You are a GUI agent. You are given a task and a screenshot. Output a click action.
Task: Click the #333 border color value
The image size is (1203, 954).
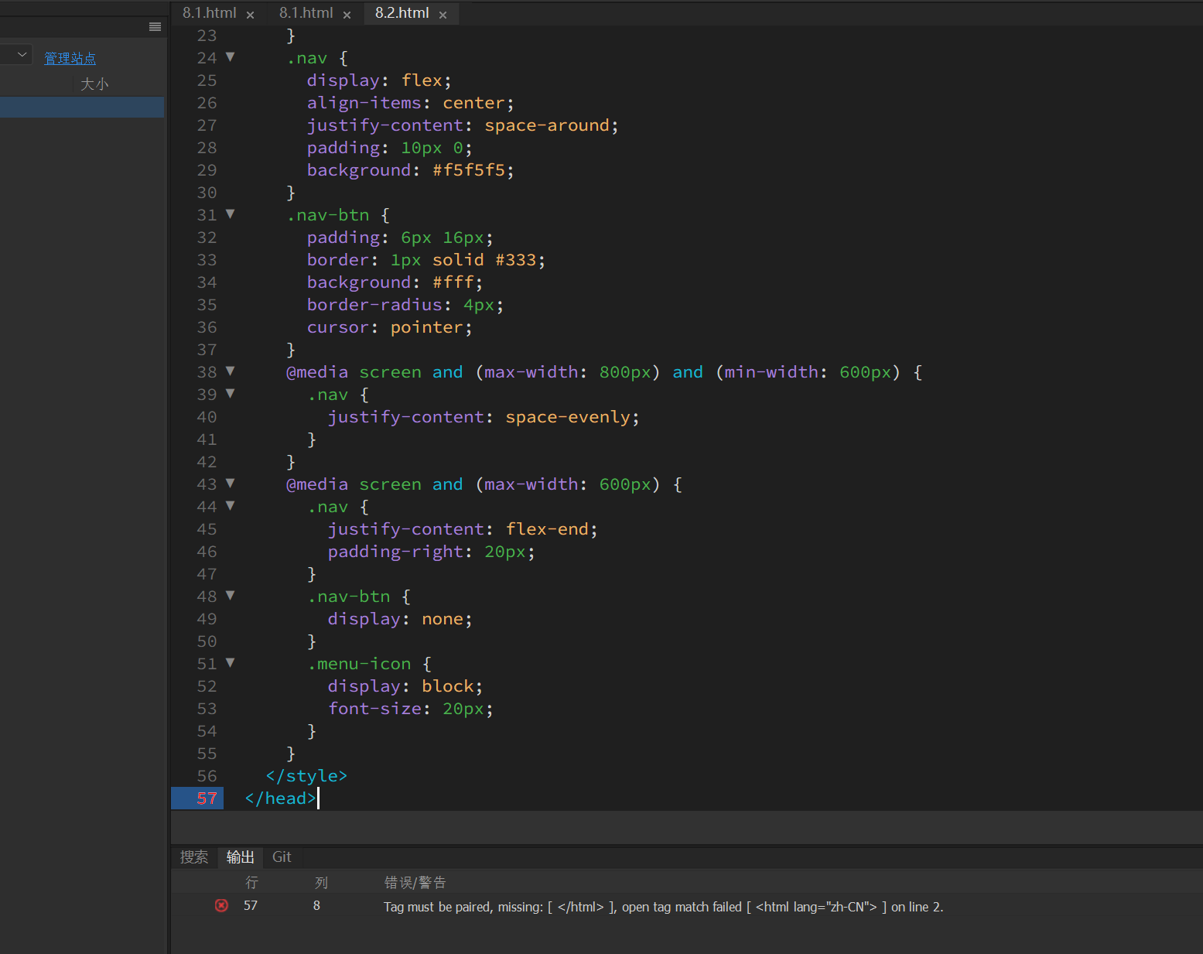(x=515, y=260)
